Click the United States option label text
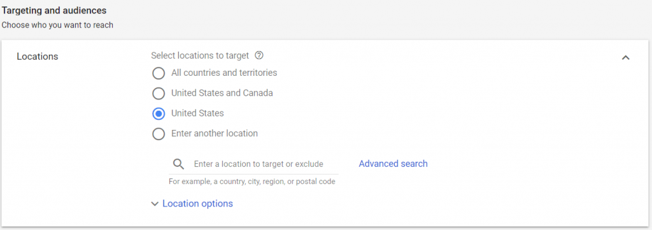 point(197,113)
